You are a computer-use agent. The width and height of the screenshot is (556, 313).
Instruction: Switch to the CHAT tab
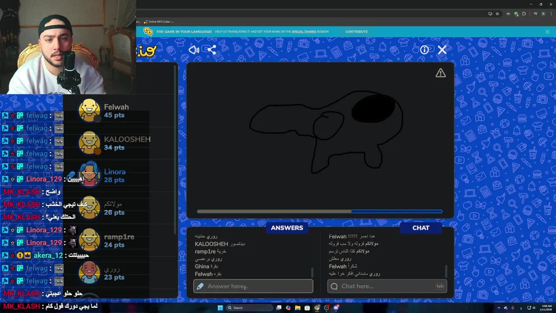tap(420, 228)
